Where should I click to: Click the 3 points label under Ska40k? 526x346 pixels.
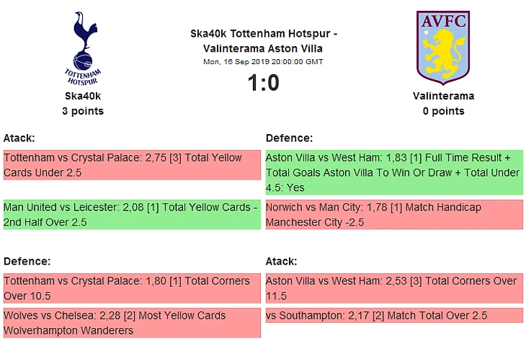[x=83, y=111]
